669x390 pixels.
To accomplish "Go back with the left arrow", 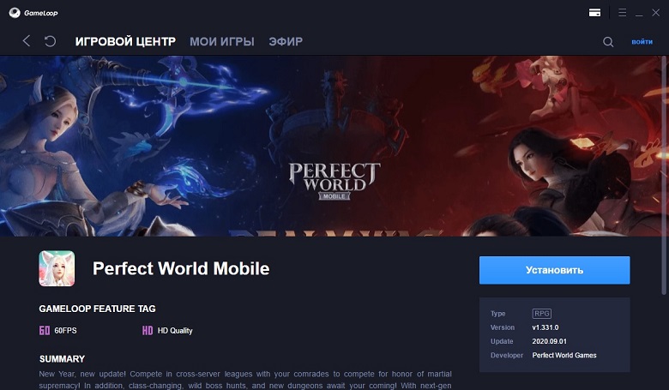I will (27, 41).
